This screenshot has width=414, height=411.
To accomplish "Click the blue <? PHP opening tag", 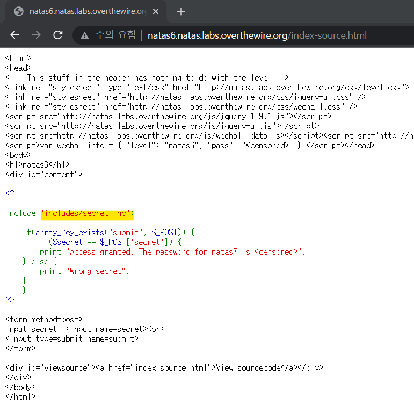I will tap(10, 193).
